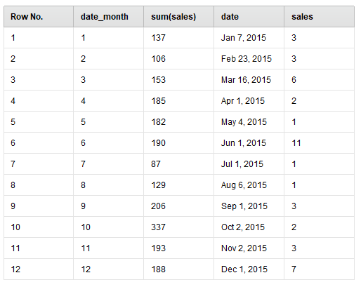Screen dimensions: 361x287
Task: Click the Sep 1, 2015 date cell
Action: pos(249,206)
